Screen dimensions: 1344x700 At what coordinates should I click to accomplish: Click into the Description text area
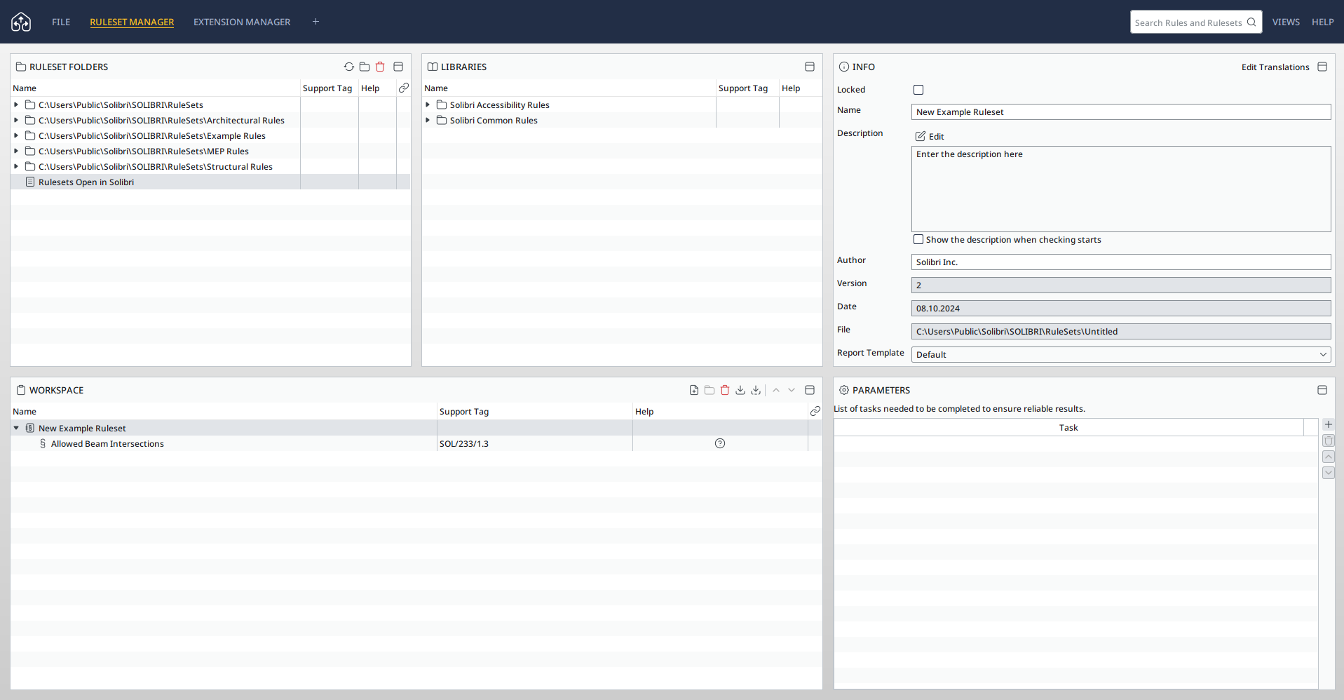[x=1121, y=189]
